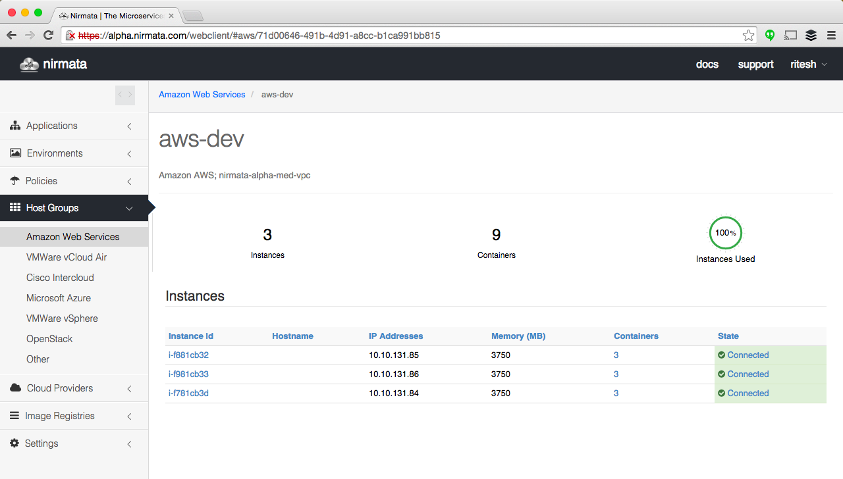Viewport: 843px width, 479px height.
Task: Click containers count for i-f981cb33
Action: (x=616, y=374)
